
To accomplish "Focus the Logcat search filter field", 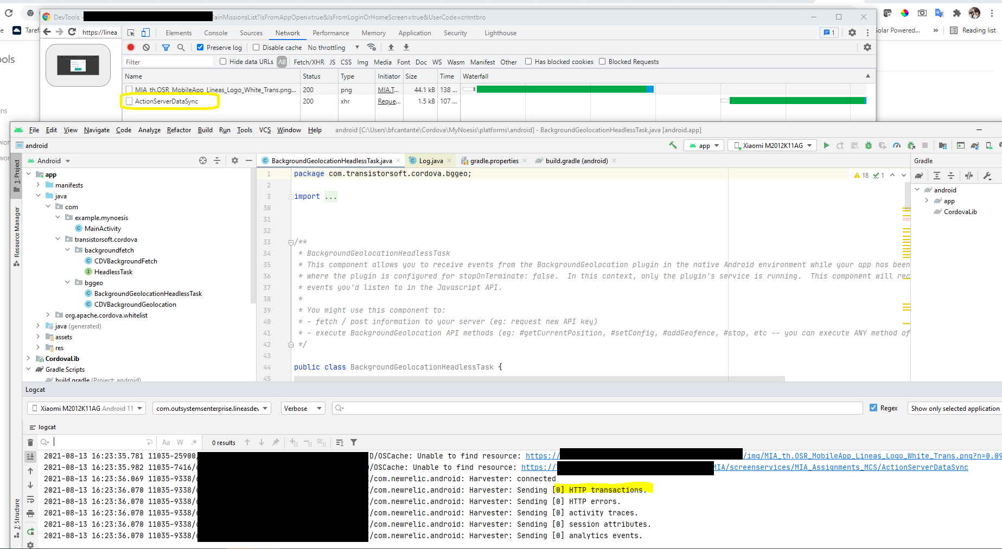I will [597, 408].
